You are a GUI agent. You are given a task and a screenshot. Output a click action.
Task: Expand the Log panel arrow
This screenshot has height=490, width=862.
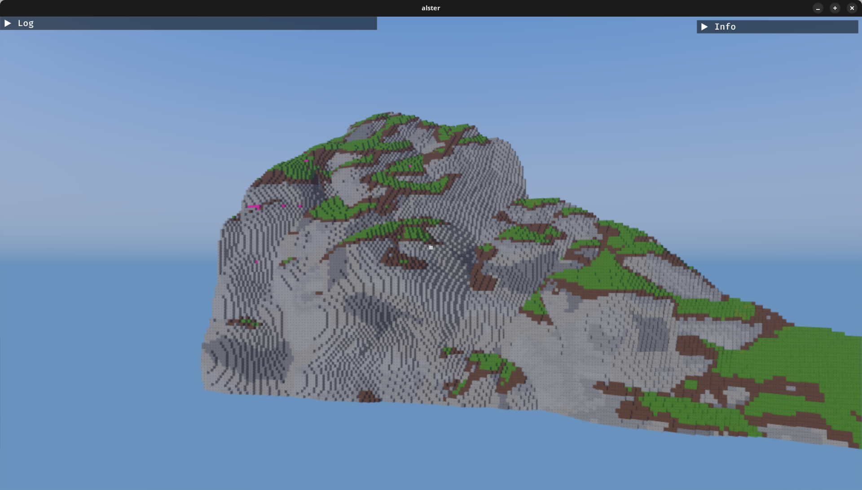click(8, 23)
